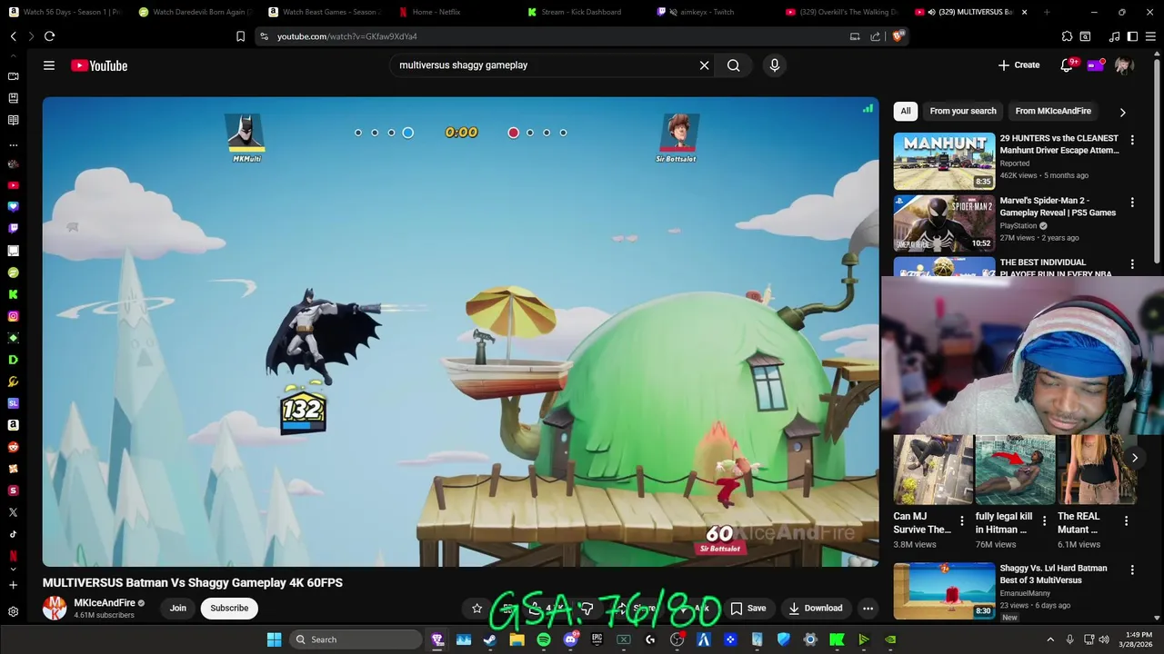Viewport: 1164px width, 654px height.
Task: Click the Subscribe button
Action: click(229, 609)
